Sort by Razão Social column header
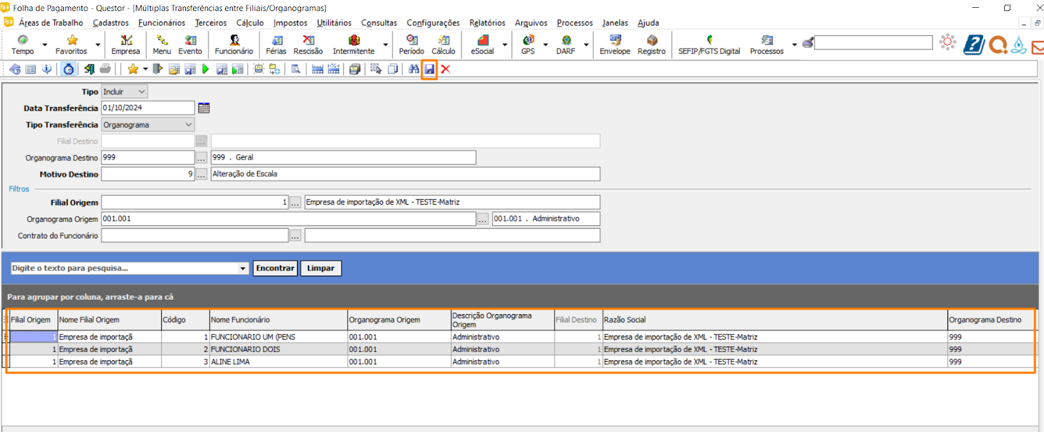This screenshot has height=432, width=1044. click(x=775, y=320)
